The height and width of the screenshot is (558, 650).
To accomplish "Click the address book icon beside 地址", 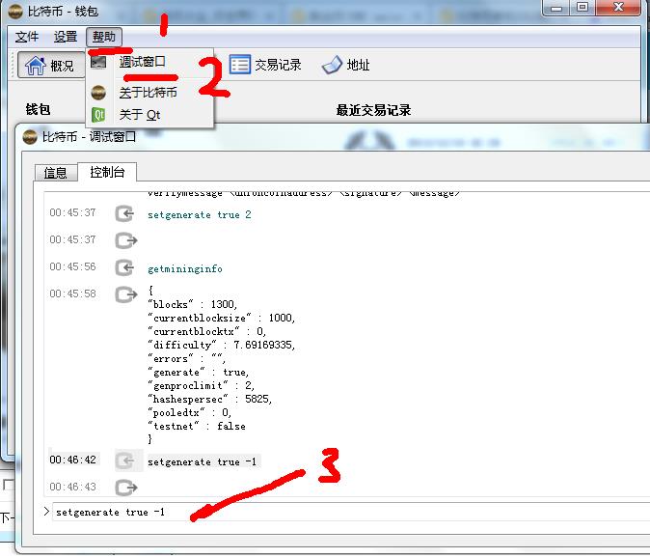I will pos(332,65).
